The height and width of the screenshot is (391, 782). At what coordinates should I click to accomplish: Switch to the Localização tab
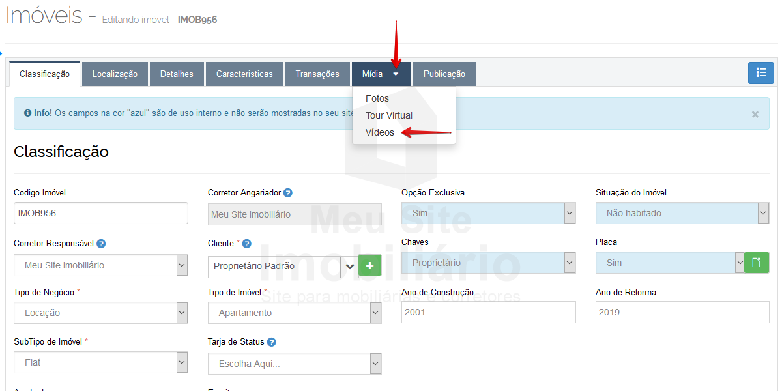pos(115,74)
